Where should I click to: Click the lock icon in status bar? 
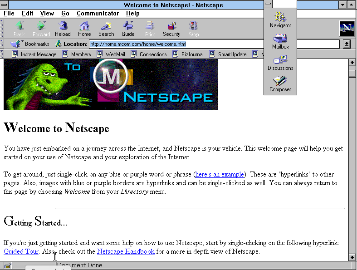[x=8, y=265]
